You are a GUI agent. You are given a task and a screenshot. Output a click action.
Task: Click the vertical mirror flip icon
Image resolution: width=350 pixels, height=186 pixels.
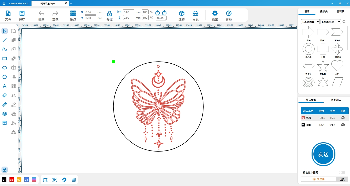14,95
